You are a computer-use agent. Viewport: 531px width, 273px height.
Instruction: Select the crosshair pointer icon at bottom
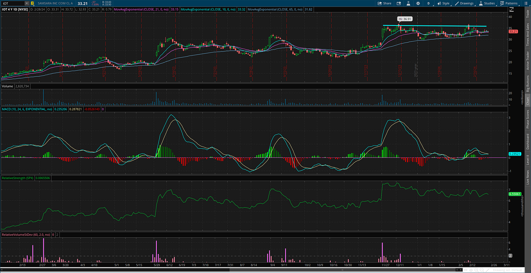[x=471, y=270]
